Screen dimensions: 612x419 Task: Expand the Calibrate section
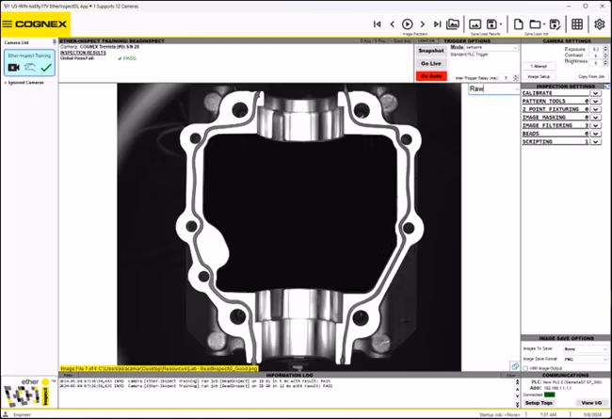pyautogui.click(x=595, y=93)
